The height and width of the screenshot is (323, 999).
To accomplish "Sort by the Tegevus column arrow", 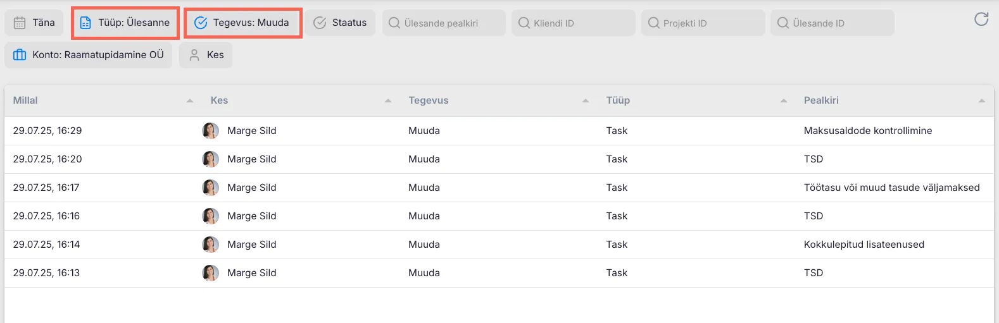I will (x=586, y=101).
